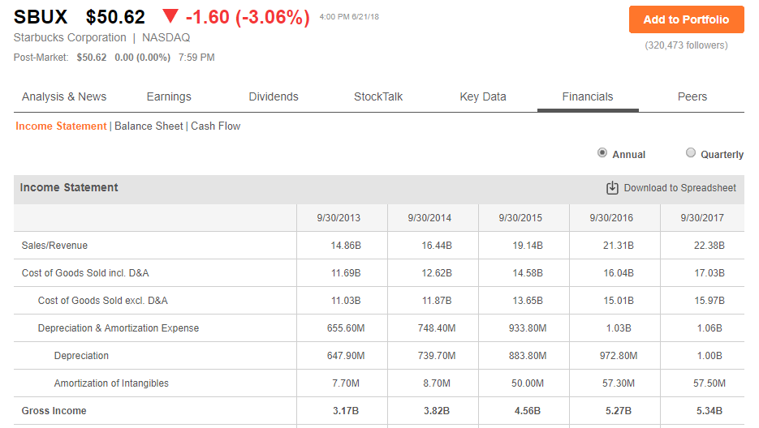
Task: Select the Annual radio button
Action: point(602,153)
